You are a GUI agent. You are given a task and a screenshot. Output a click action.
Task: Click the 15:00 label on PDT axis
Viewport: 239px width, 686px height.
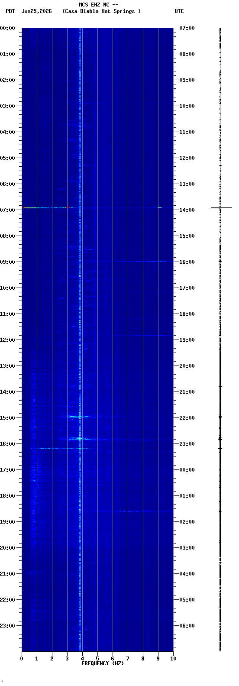point(8,418)
